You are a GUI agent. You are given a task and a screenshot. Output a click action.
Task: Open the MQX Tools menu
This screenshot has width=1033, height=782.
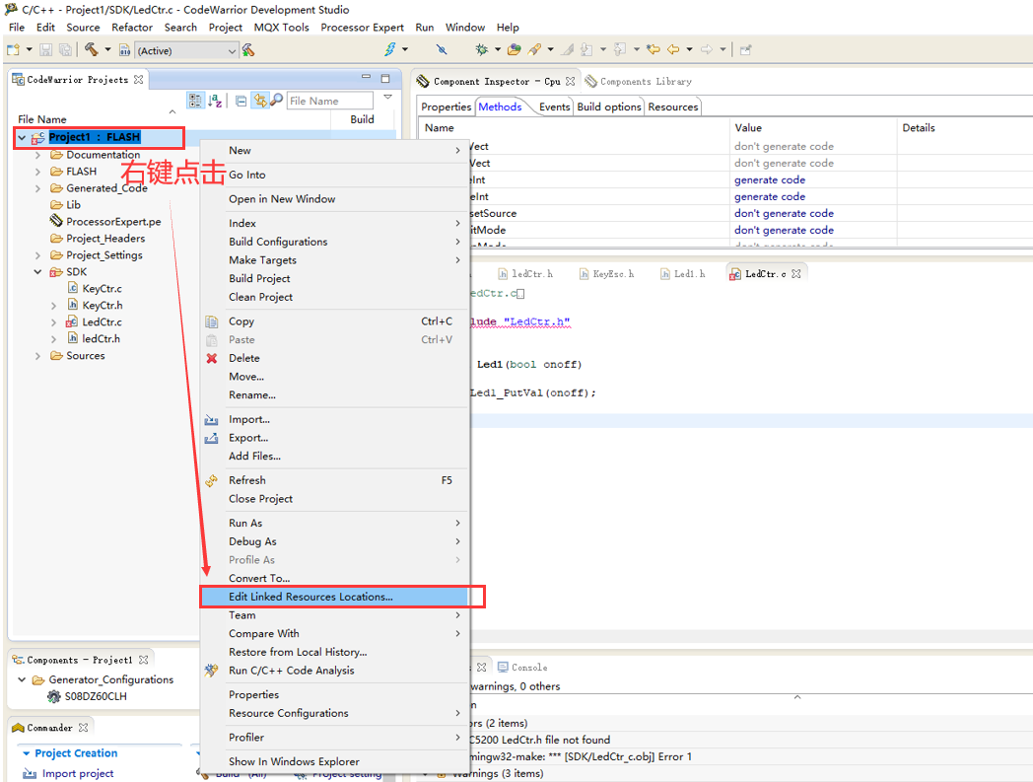point(281,27)
